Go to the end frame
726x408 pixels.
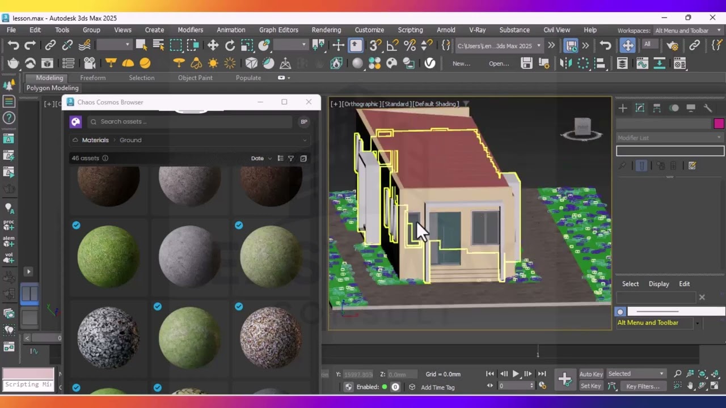542,374
